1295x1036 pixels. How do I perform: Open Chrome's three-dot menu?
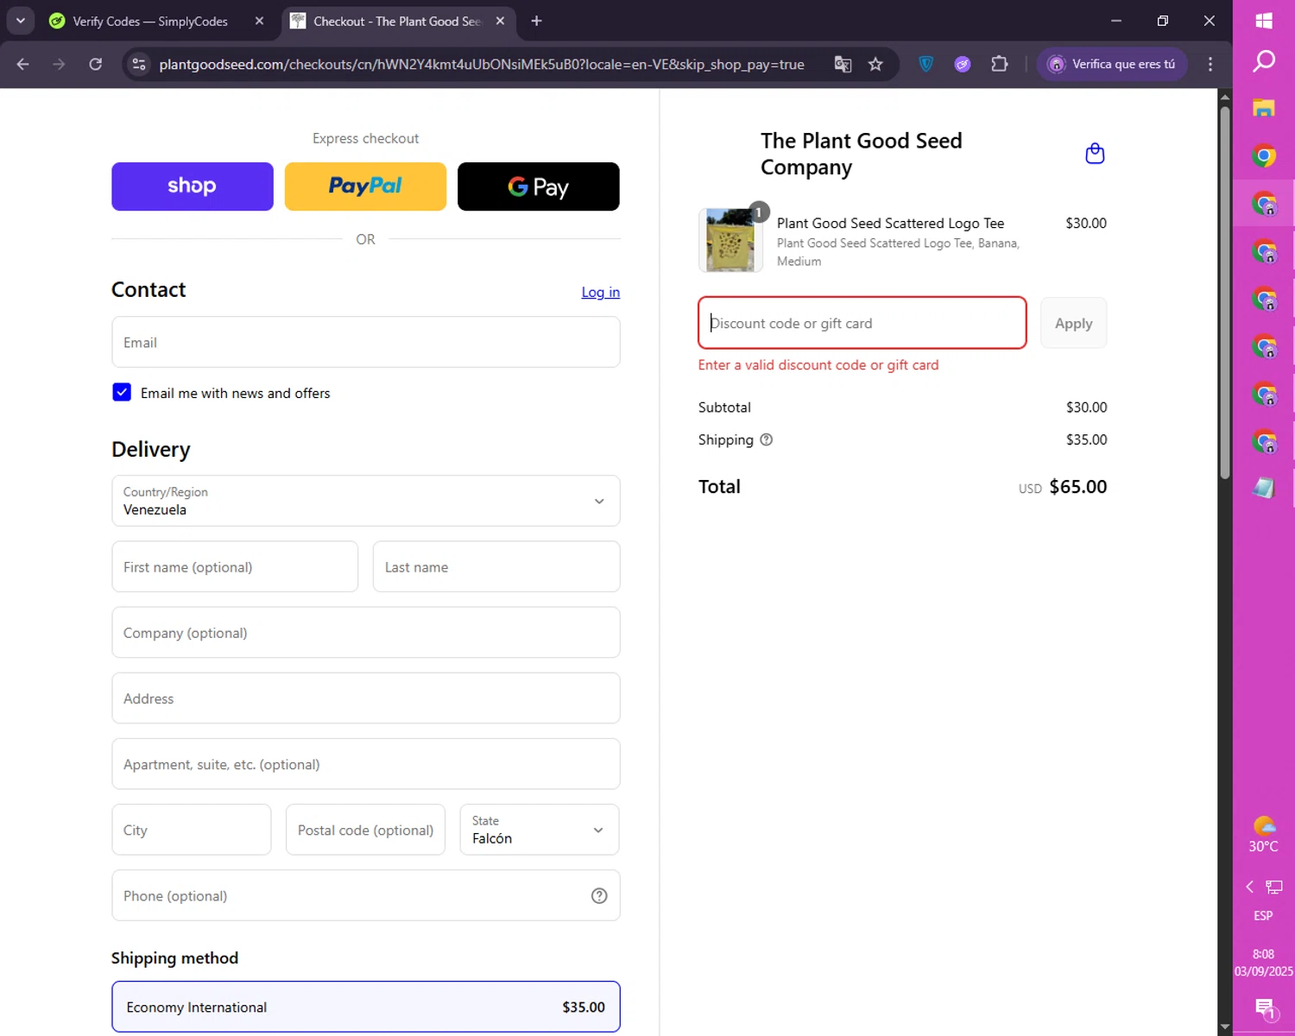click(x=1210, y=64)
